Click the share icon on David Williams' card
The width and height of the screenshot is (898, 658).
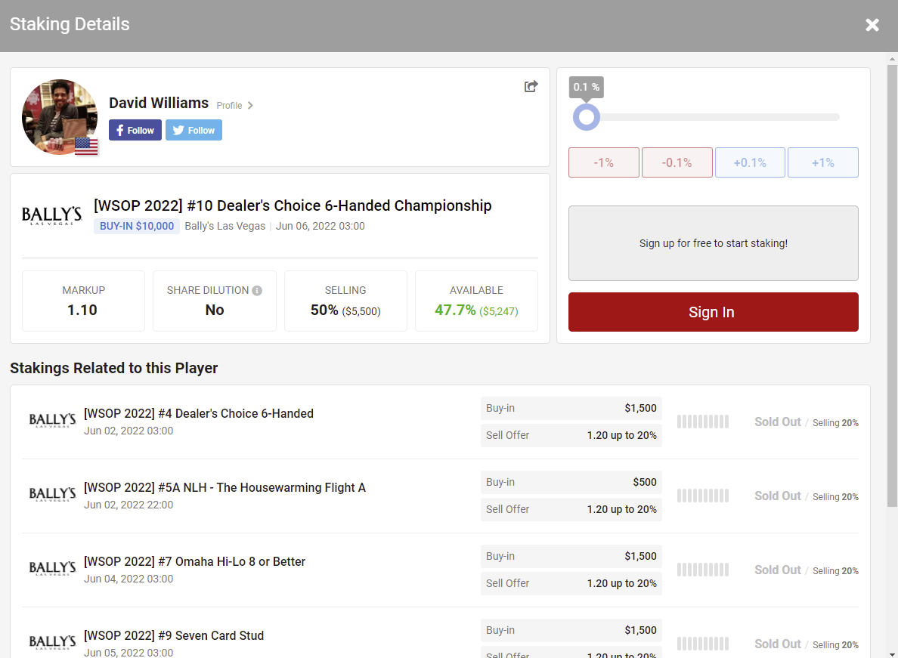(531, 86)
